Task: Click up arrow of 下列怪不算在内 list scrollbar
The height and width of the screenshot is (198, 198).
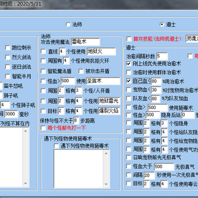Action: pyautogui.click(x=25, y=131)
